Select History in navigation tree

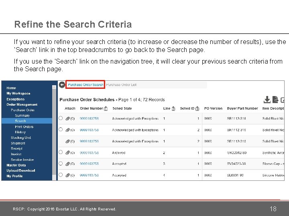20,132
